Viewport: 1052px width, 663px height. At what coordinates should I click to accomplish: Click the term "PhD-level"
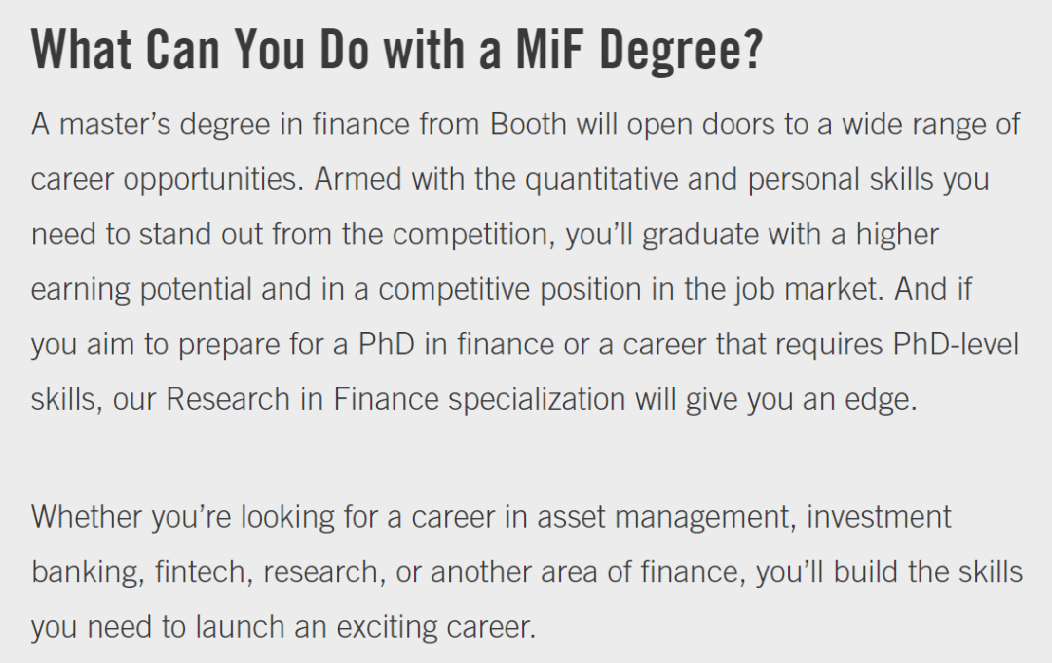click(x=956, y=344)
